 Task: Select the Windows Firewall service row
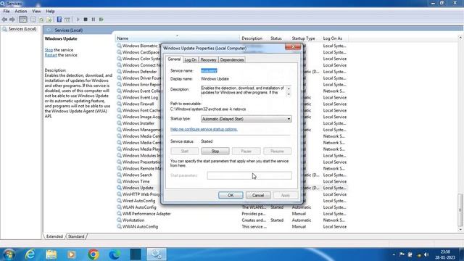pyautogui.click(x=138, y=104)
